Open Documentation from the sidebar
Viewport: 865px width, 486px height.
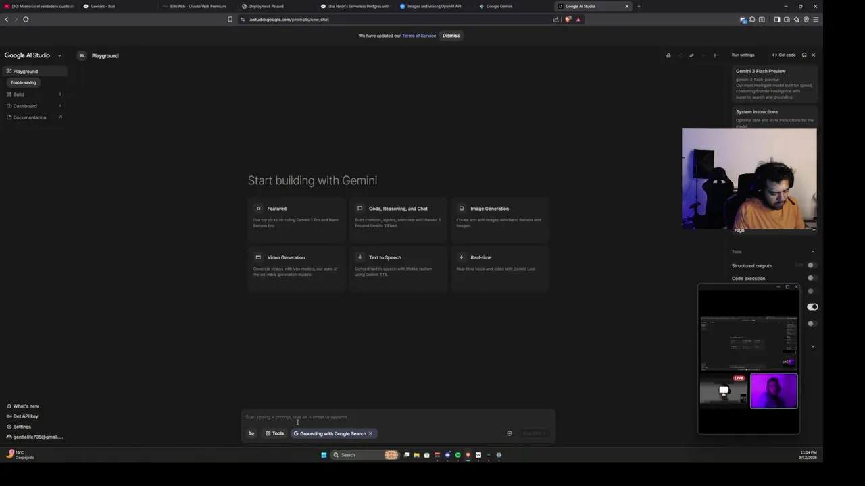click(x=34, y=117)
